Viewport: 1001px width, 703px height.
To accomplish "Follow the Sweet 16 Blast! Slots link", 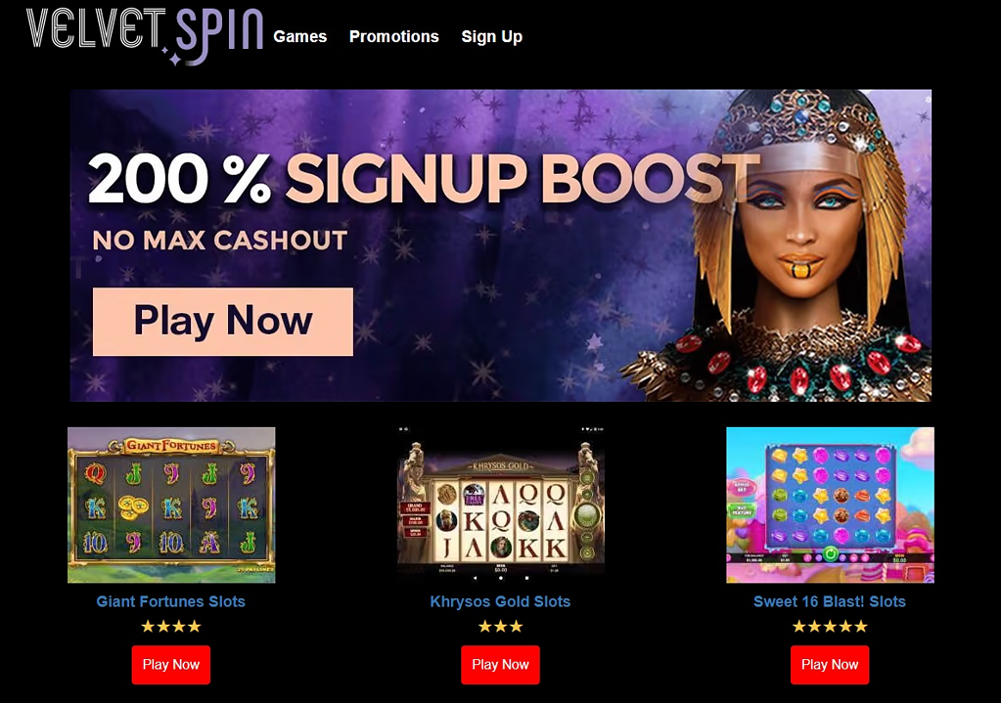I will (x=830, y=601).
